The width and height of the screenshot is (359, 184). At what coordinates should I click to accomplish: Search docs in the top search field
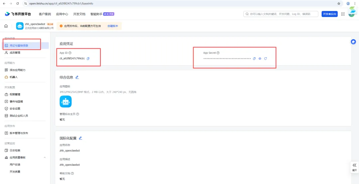click(281, 14)
